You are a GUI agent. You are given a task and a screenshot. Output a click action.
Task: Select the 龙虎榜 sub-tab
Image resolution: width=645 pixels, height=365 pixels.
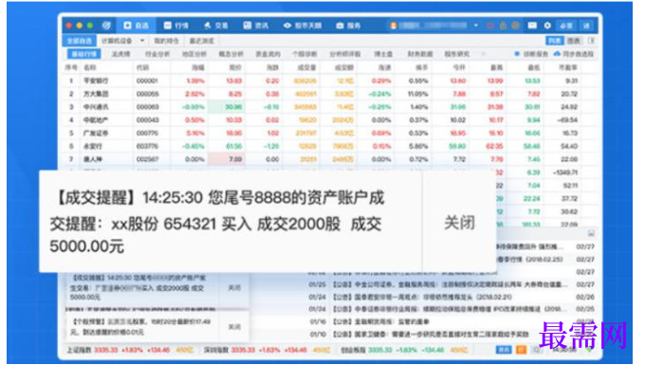(120, 54)
